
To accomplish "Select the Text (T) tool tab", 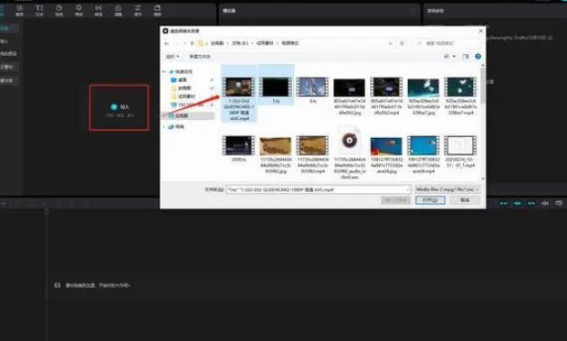I will [40, 10].
